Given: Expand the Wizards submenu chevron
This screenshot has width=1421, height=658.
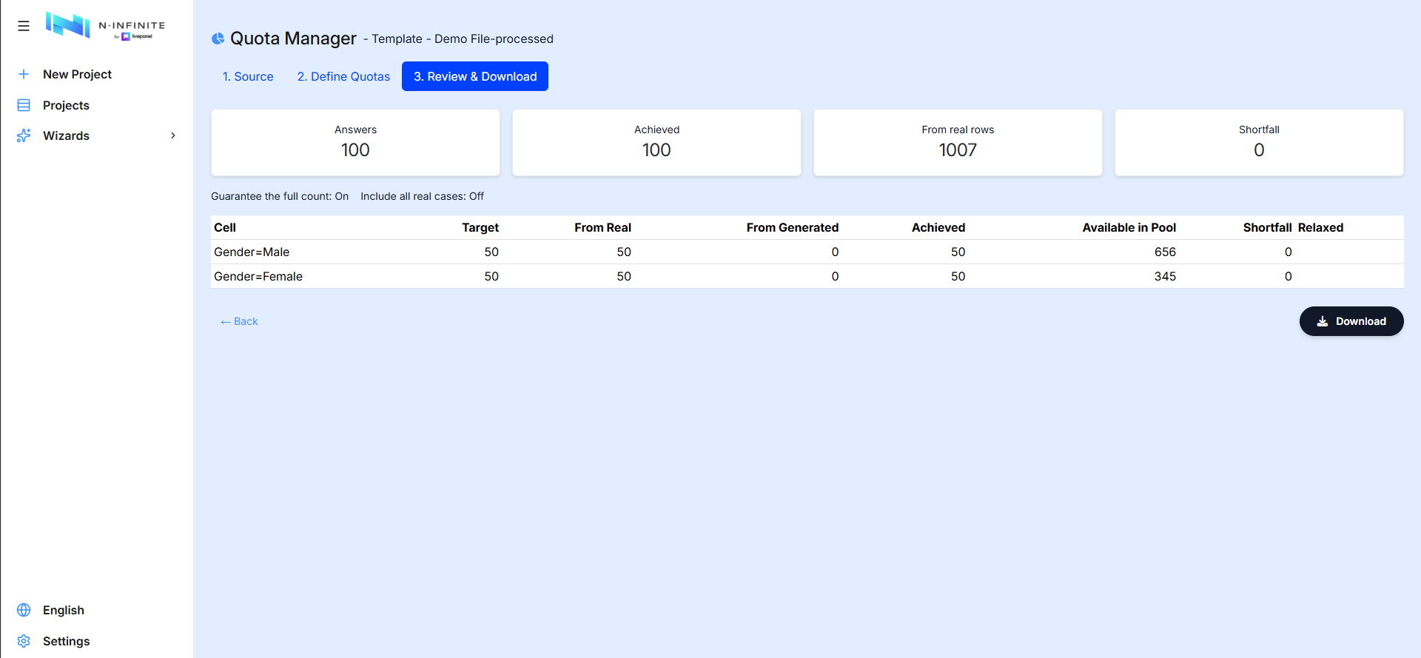Looking at the screenshot, I should [x=173, y=135].
